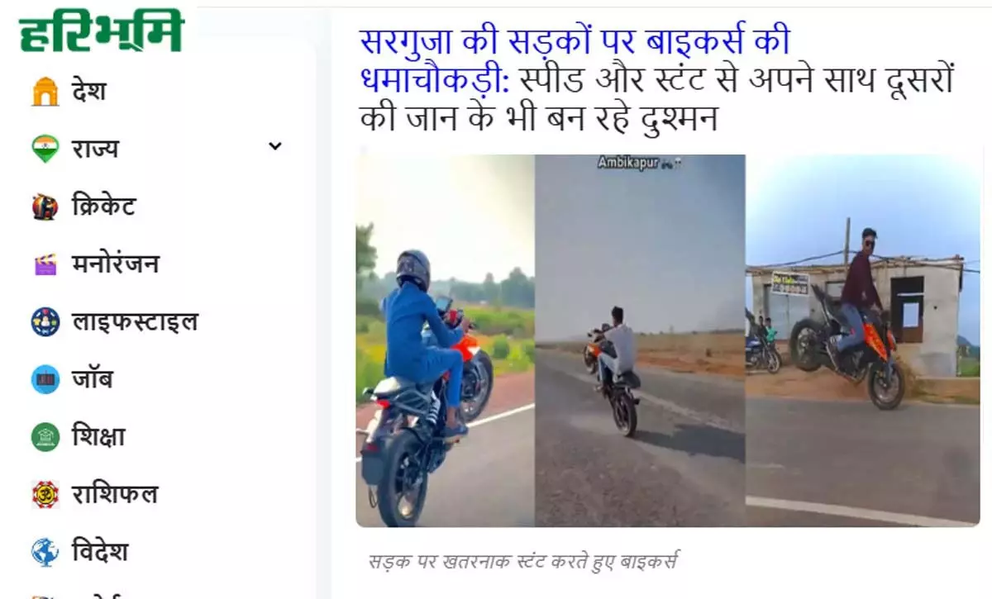Click the India Gate icon beside देश

point(45,91)
